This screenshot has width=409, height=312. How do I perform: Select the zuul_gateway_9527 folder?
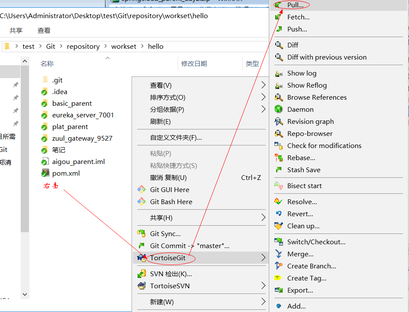click(x=77, y=138)
